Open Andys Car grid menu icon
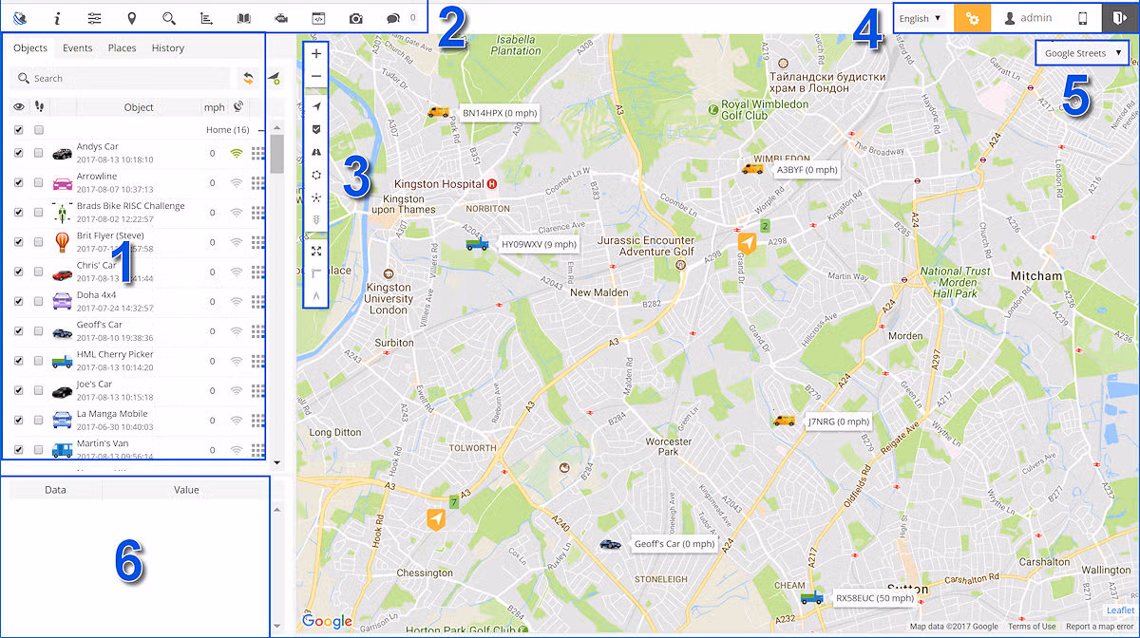 point(257,153)
